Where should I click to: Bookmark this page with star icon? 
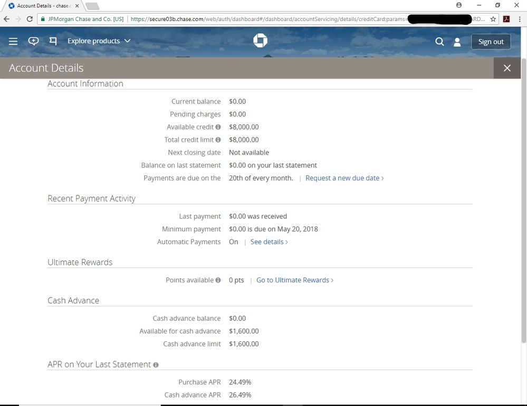click(493, 19)
